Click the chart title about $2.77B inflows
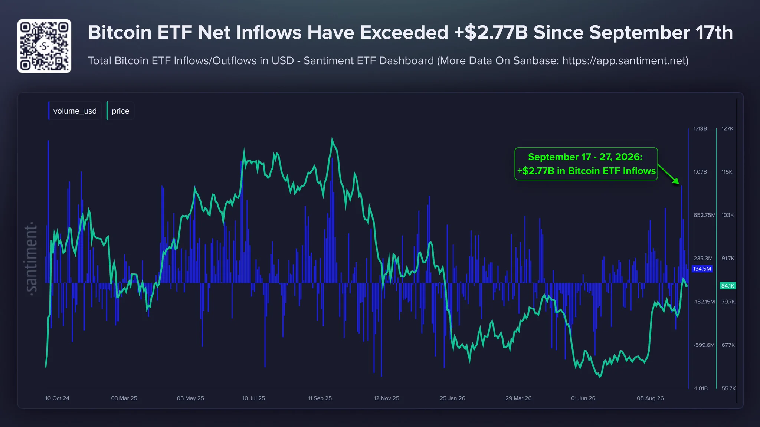The height and width of the screenshot is (427, 760). point(410,33)
